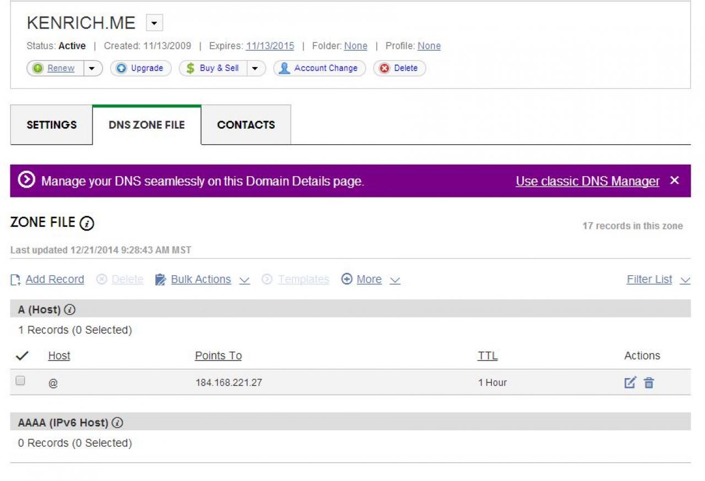Click the A (Host) info icon

(69, 309)
